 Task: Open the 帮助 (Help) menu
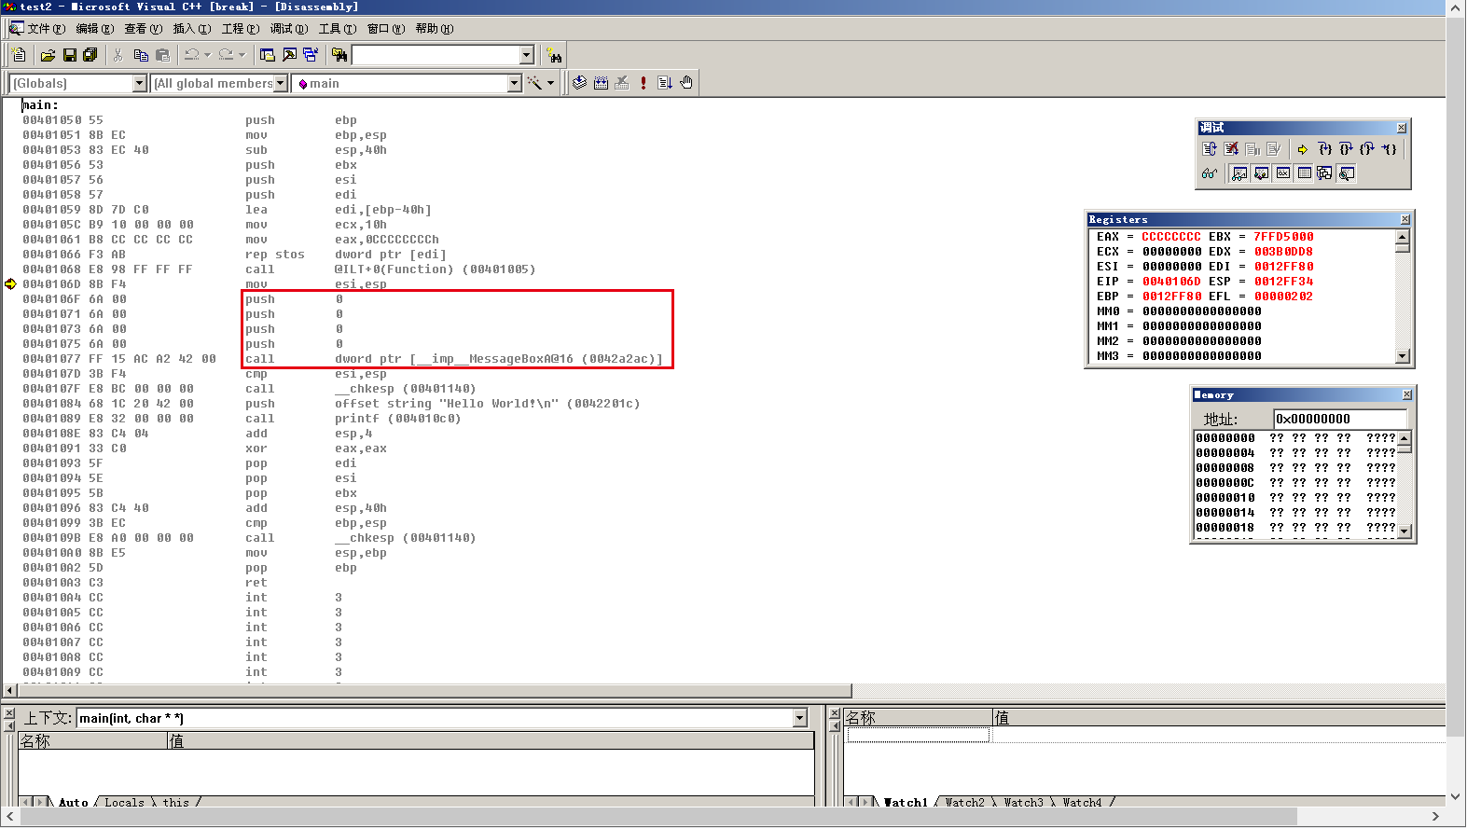435,29
